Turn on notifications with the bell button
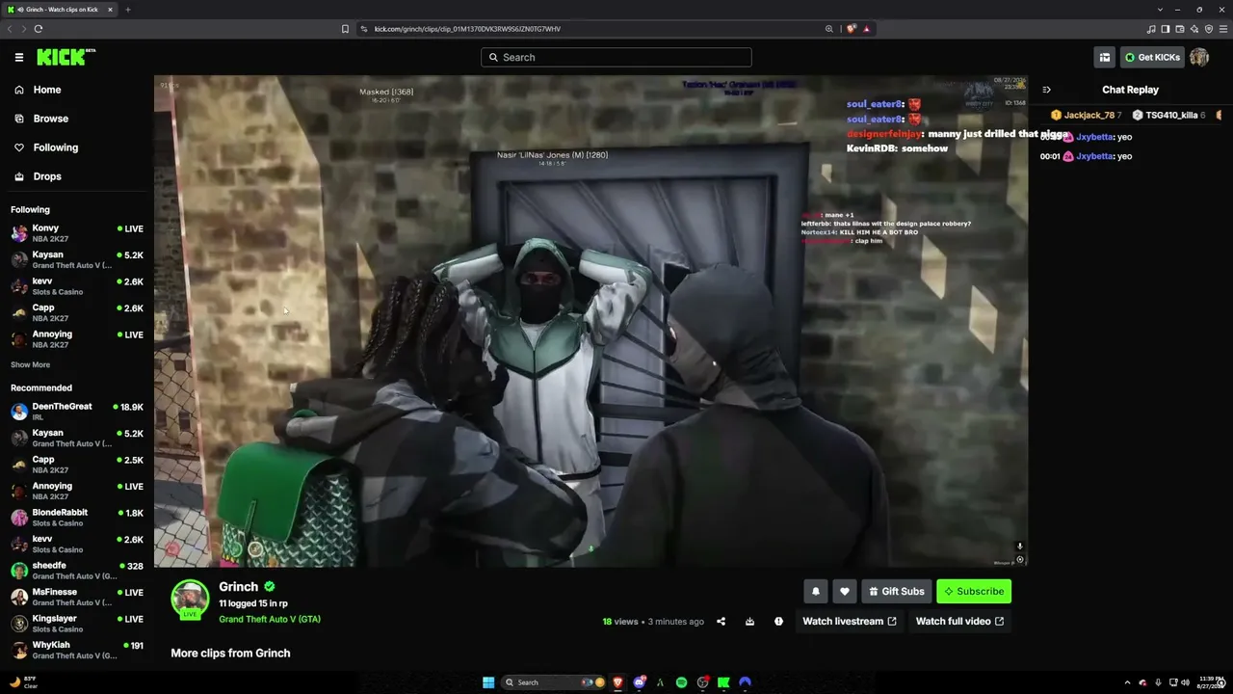 (816, 591)
